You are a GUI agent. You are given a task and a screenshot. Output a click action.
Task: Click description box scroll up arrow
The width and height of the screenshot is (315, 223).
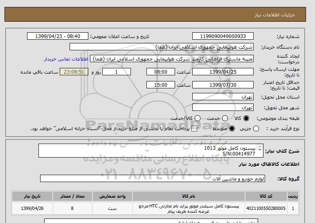[260, 146]
